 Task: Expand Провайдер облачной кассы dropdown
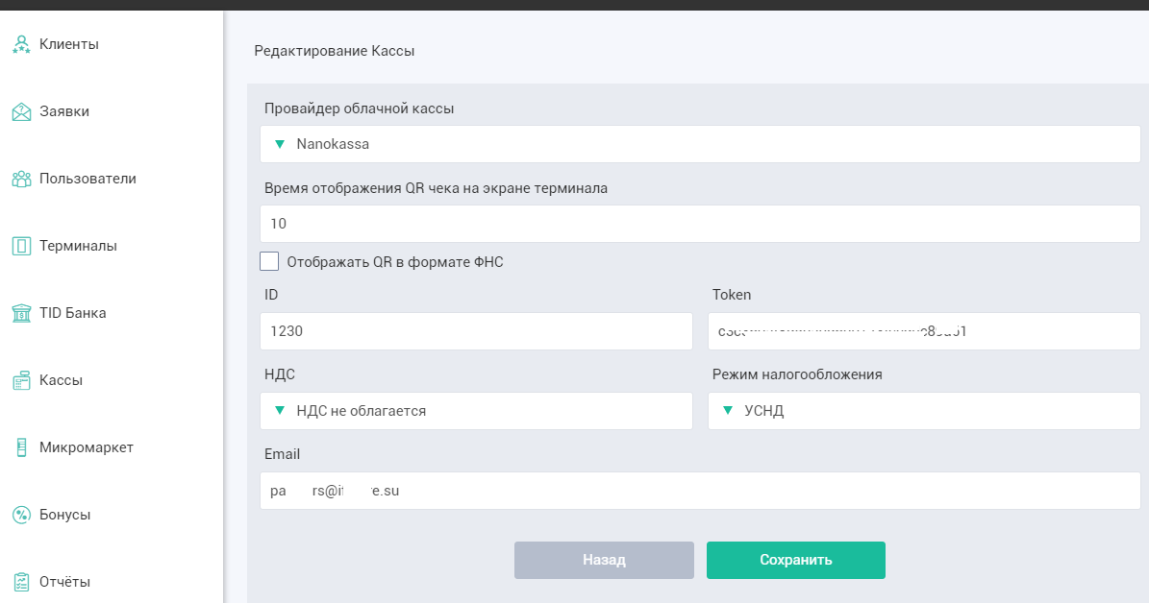click(699, 144)
